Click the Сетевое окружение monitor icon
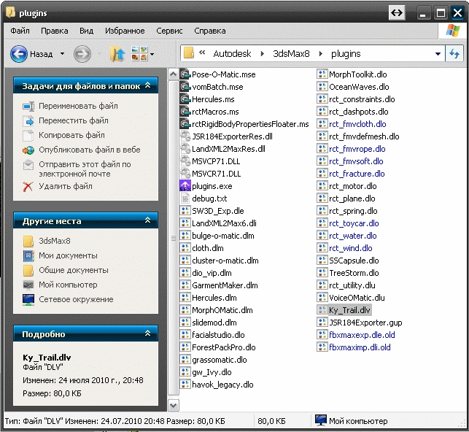Viewport: 469px width, 432px height. tap(28, 300)
